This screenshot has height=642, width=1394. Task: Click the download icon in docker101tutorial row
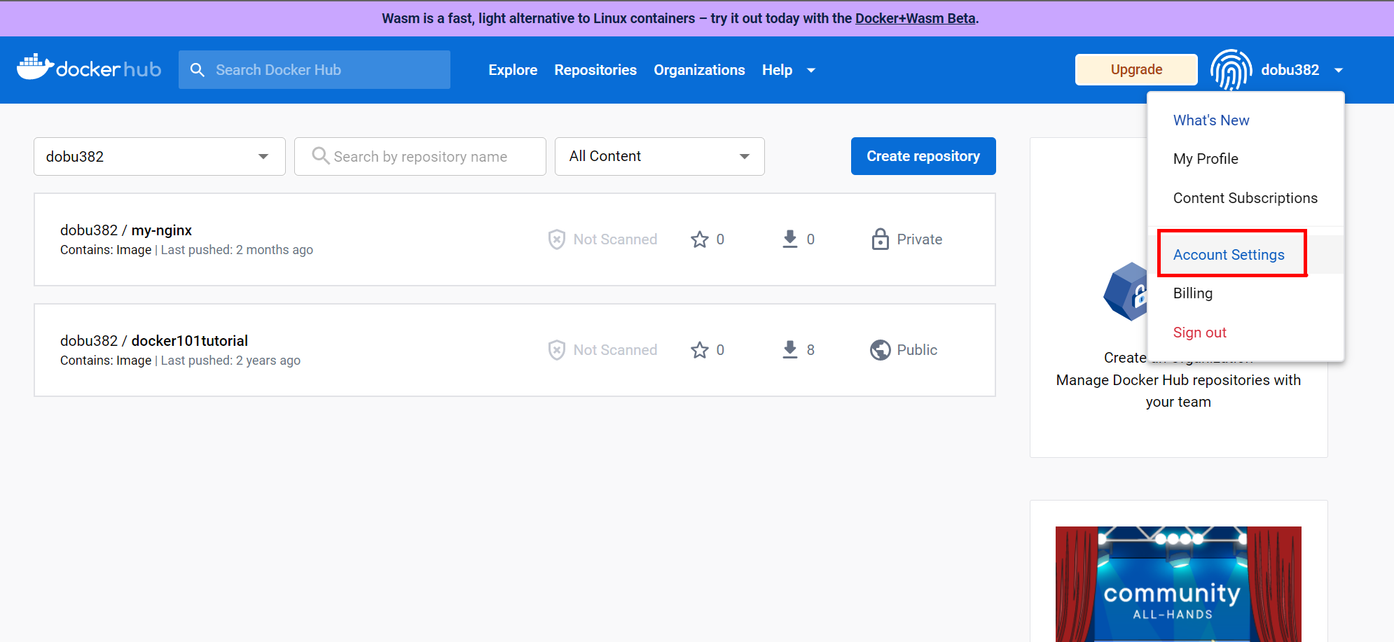pos(790,350)
